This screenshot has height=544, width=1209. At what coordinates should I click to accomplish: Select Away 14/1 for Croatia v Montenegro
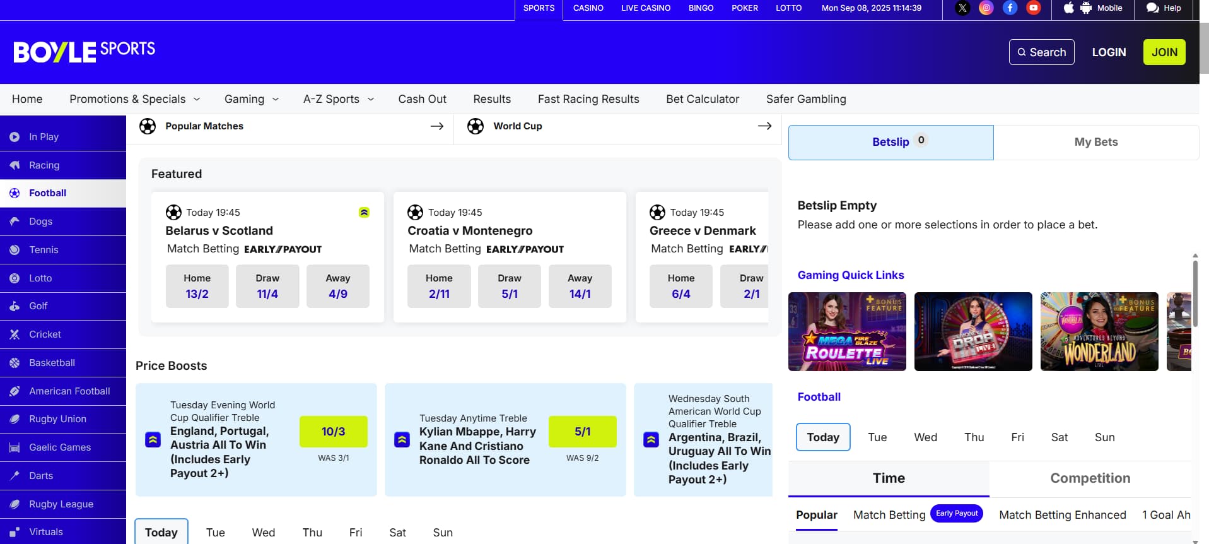coord(580,287)
